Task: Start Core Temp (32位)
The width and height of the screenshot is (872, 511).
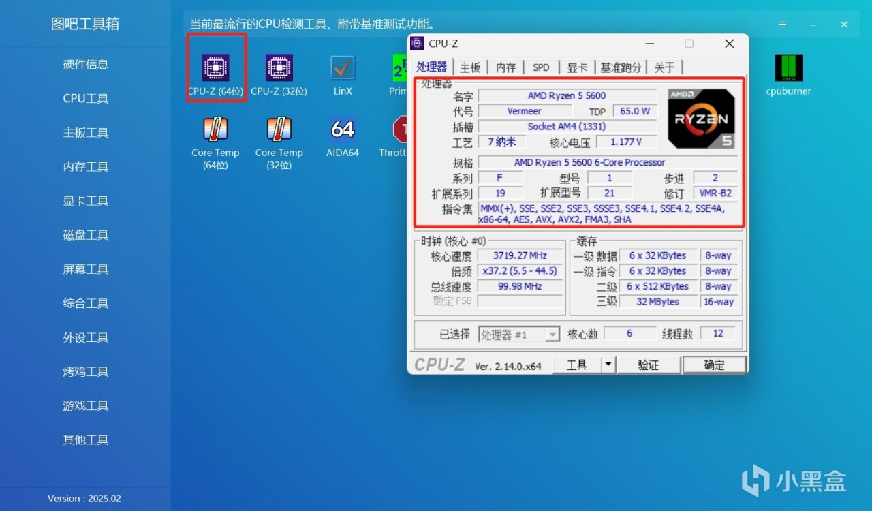Action: tap(279, 143)
